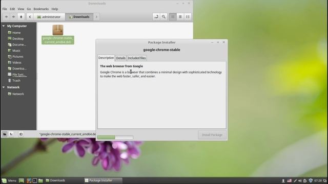This screenshot has height=184, width=328.
Task: Click the google-chrome-stable package title
Action: 162,50
